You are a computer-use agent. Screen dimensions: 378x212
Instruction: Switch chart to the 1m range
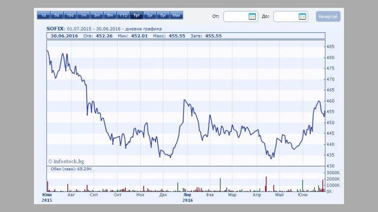(x=83, y=16)
